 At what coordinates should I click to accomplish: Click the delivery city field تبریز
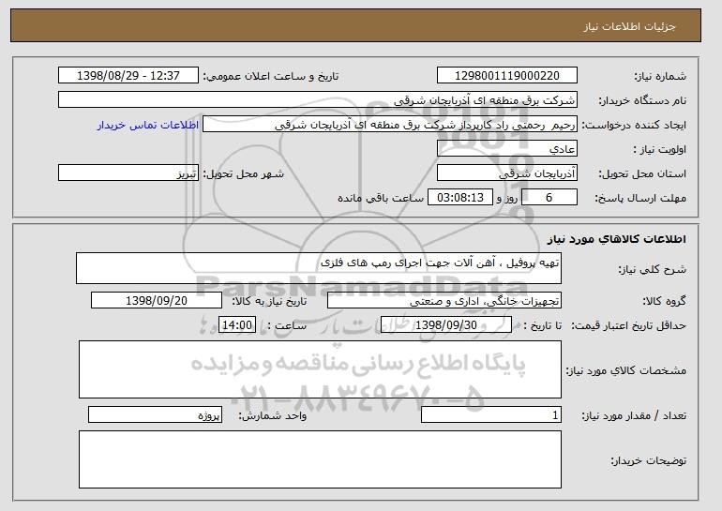128,173
